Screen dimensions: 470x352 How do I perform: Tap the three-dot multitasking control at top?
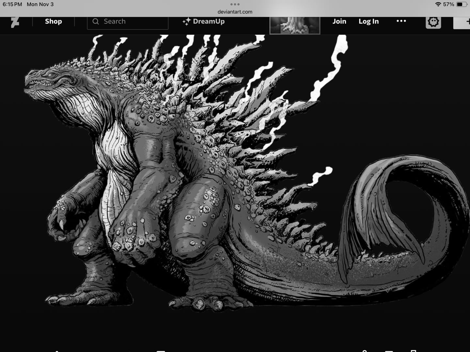tap(235, 4)
